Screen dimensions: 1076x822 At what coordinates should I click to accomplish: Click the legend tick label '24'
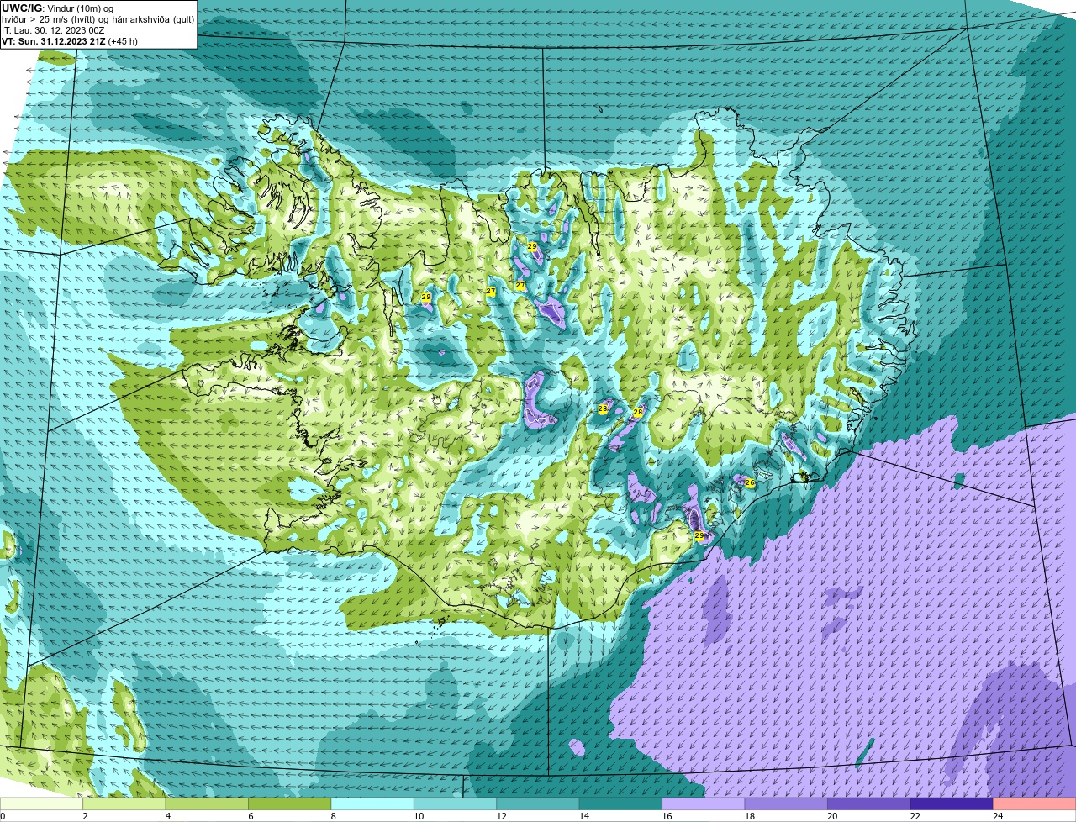point(998,815)
